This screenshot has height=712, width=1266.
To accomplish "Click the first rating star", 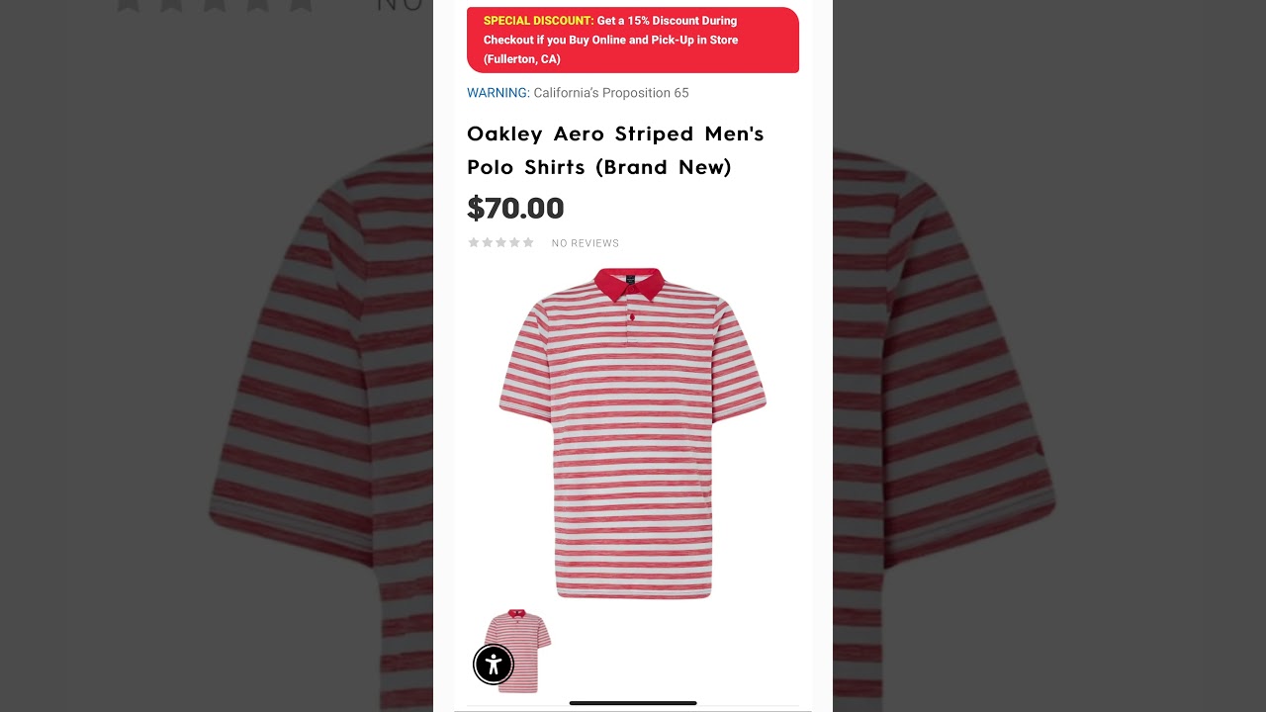I will pyautogui.click(x=474, y=242).
